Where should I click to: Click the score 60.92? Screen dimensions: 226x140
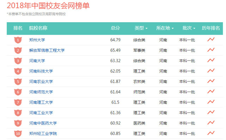coord(115,123)
